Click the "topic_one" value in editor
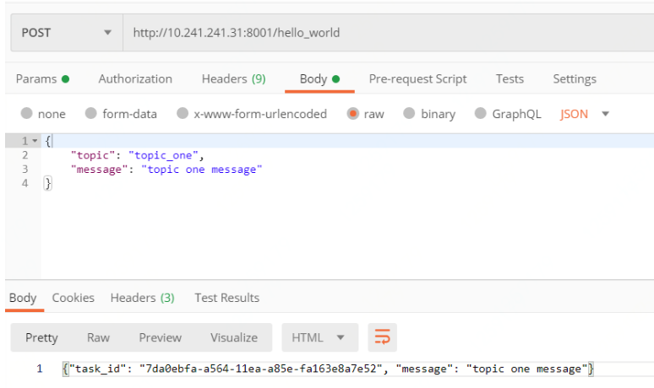The height and width of the screenshot is (388, 654). [163, 155]
